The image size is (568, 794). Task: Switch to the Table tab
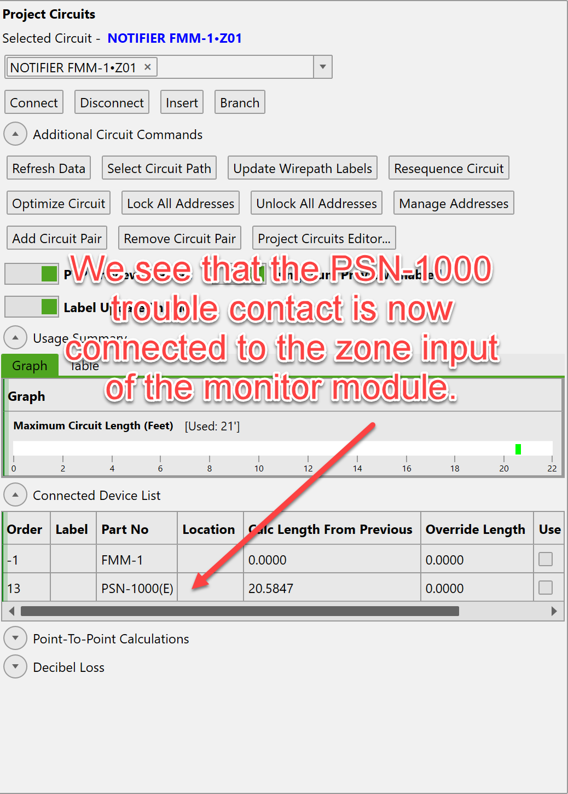click(85, 366)
